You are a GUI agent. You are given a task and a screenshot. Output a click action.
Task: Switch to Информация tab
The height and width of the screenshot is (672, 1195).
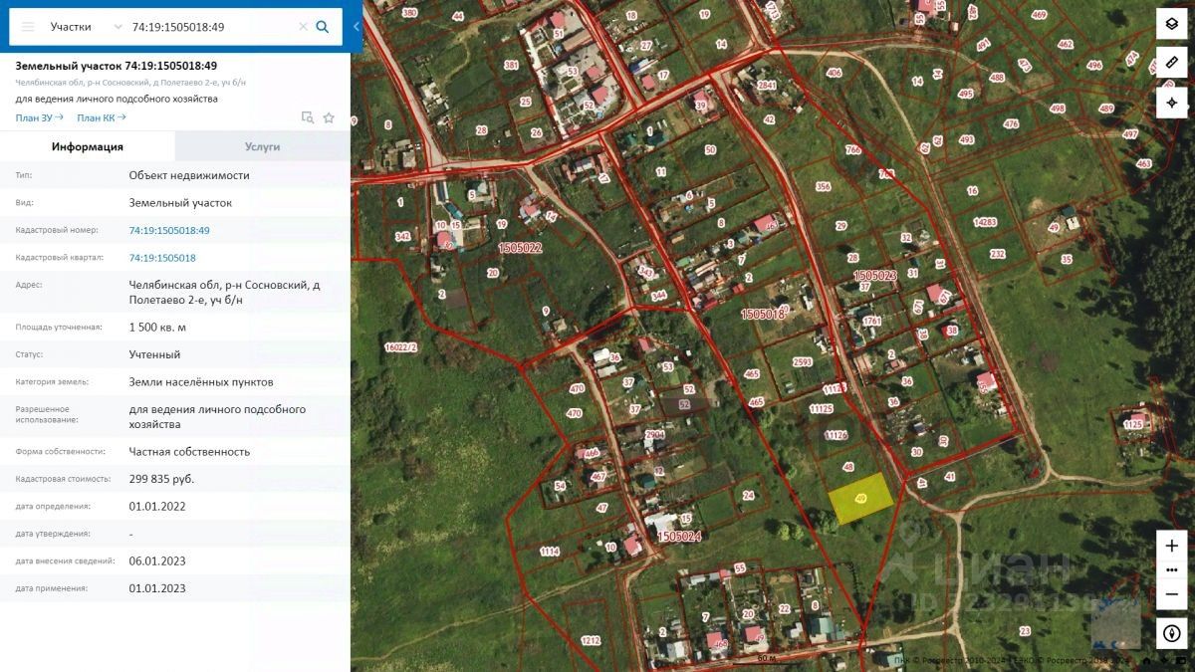click(88, 146)
